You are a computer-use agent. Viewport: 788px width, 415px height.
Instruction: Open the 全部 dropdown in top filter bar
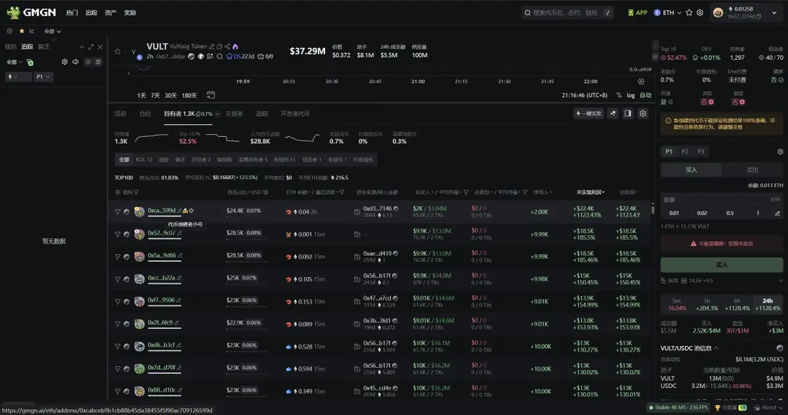[x=53, y=31]
